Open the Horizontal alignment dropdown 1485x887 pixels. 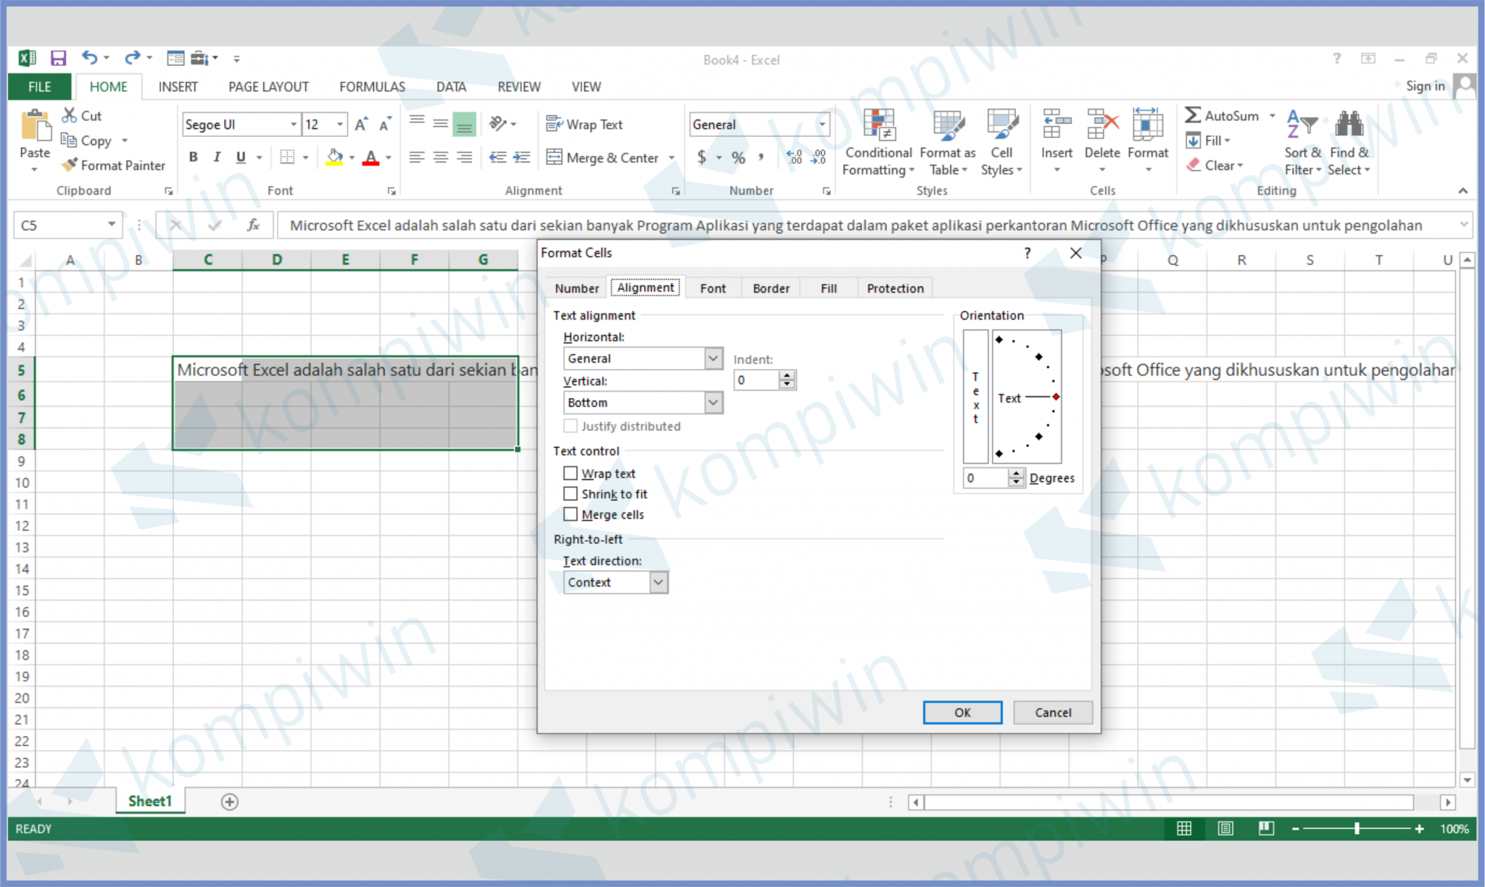click(x=713, y=358)
